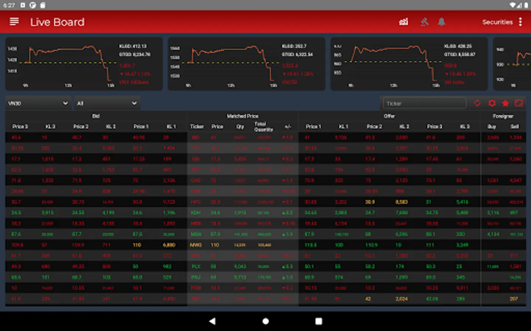531x331 pixels.
Task: Tap the Securities label in header
Action: pos(497,22)
